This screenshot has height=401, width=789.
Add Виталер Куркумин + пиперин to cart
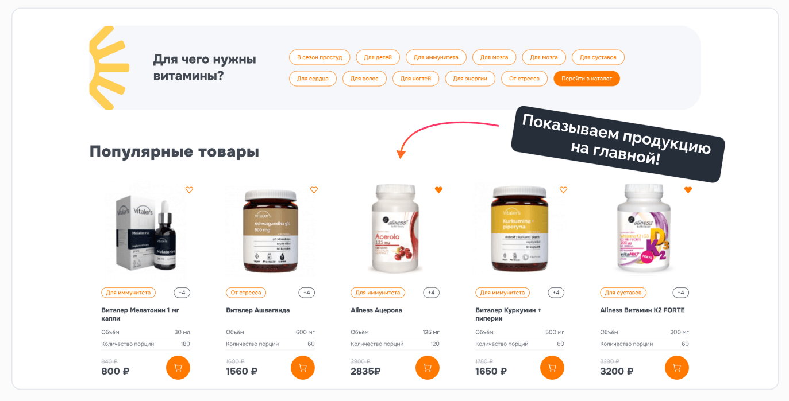(552, 368)
